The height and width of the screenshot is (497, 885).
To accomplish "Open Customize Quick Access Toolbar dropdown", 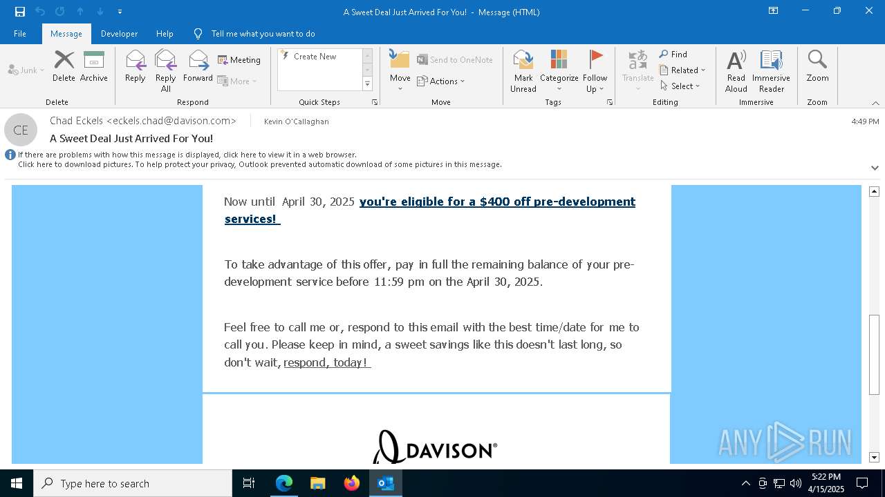I will tap(120, 12).
